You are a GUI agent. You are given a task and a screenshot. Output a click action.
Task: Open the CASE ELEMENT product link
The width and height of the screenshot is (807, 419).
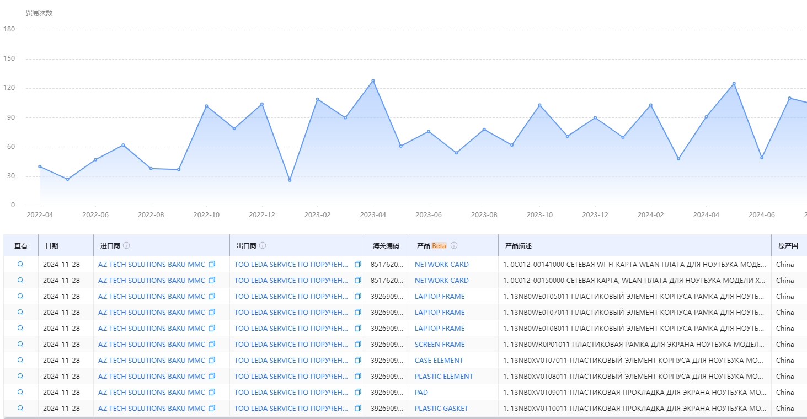(439, 361)
